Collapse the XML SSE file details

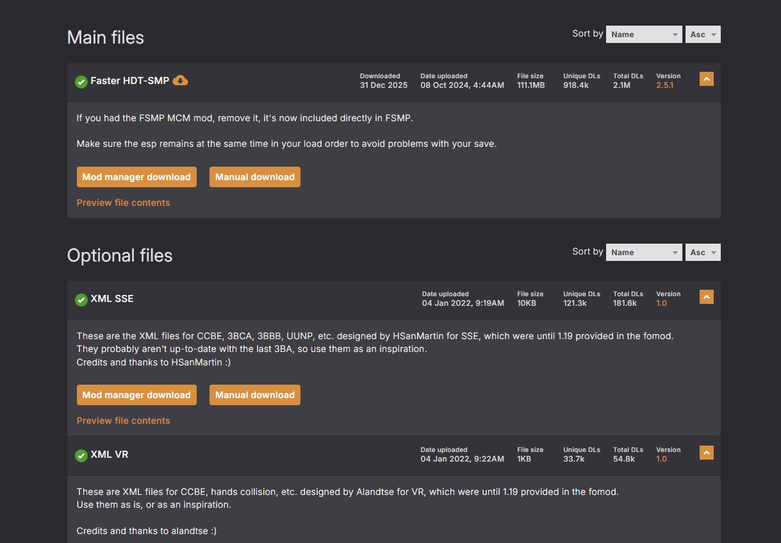click(707, 297)
